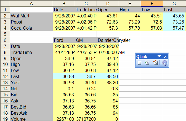Select GM's Net value 0.24
This screenshot has width=186, height=121.
pos(86,89)
